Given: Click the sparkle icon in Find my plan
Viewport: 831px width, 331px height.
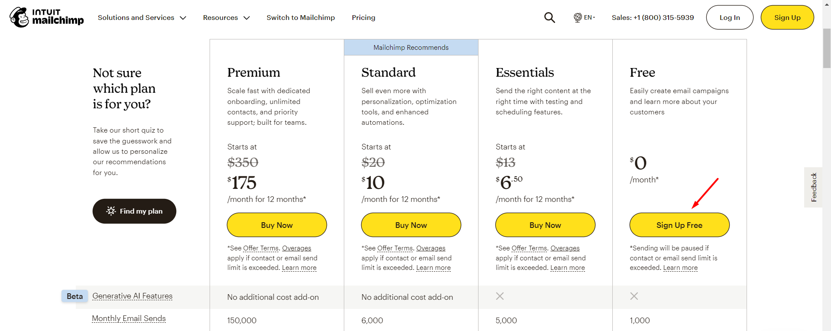Looking at the screenshot, I should 111,211.
